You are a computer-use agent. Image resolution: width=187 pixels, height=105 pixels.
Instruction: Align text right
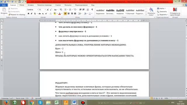72,14
